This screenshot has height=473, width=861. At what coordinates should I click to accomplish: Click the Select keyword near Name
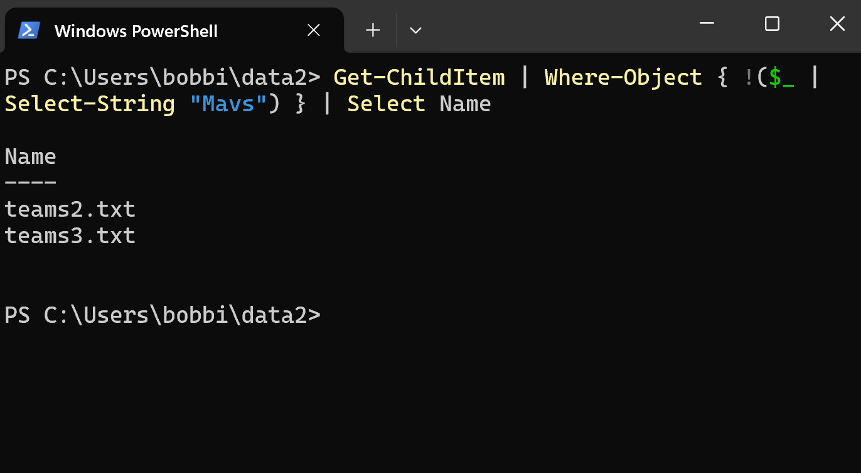pos(386,103)
